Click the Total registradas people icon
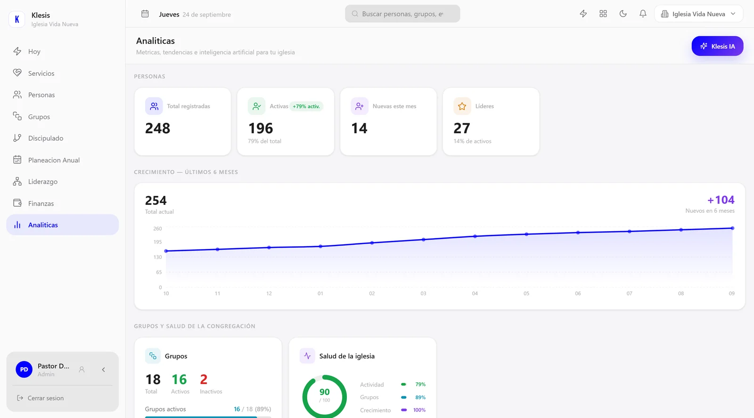Image resolution: width=754 pixels, height=418 pixels. (x=154, y=106)
